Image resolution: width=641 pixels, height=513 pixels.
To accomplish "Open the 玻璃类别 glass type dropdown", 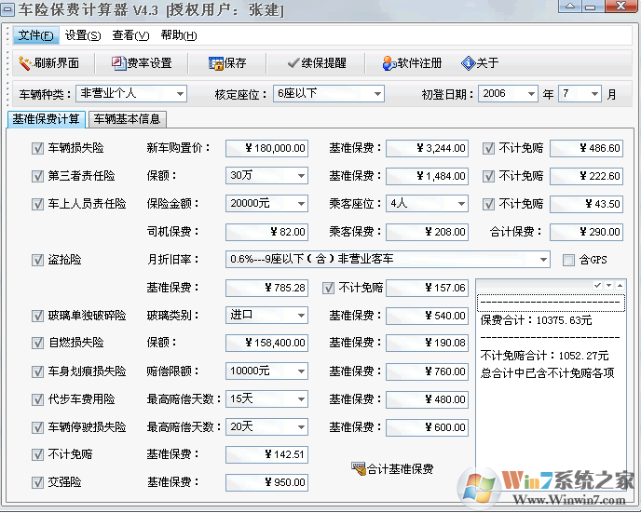I will [x=301, y=316].
